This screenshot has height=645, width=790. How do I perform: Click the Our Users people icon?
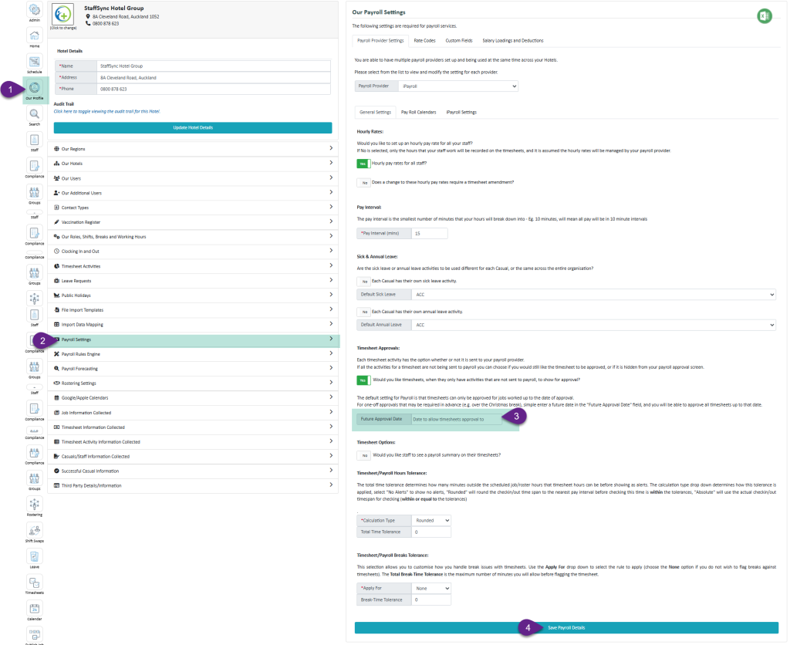pyautogui.click(x=57, y=178)
